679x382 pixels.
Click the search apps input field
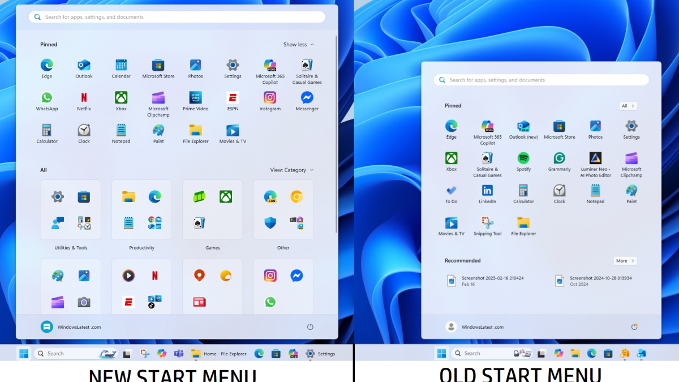[176, 16]
